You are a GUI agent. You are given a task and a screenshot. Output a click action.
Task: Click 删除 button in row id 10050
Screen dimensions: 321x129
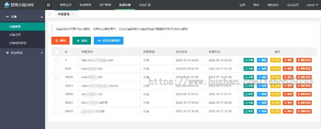click(288, 94)
